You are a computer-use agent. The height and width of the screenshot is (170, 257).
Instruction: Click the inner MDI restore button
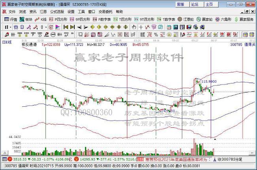[x=247, y=11]
